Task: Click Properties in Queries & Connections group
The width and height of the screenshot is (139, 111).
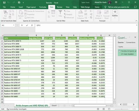Action: pyautogui.click(x=29, y=14)
